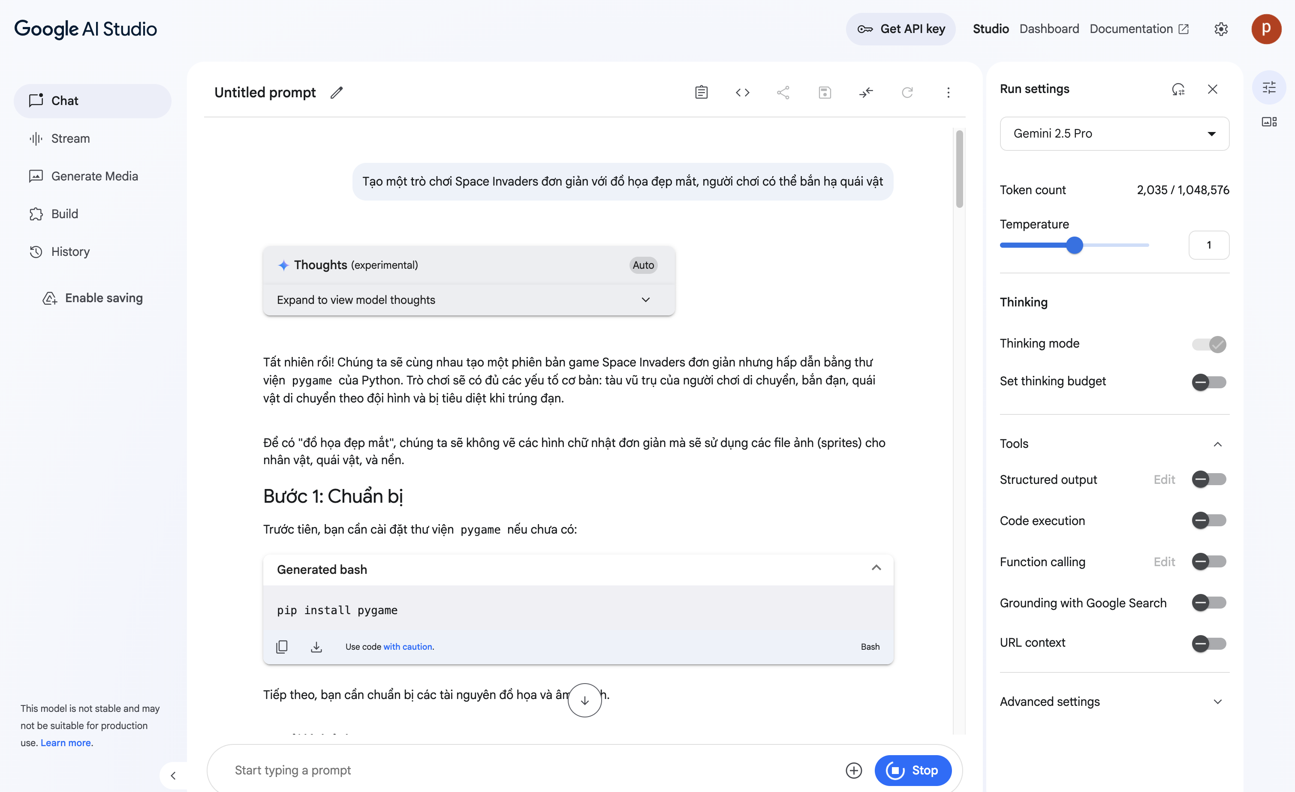
Task: Open Stream in the sidebar
Action: tap(93, 139)
